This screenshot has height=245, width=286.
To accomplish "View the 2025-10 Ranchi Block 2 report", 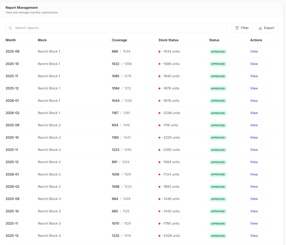I will coord(254,138).
